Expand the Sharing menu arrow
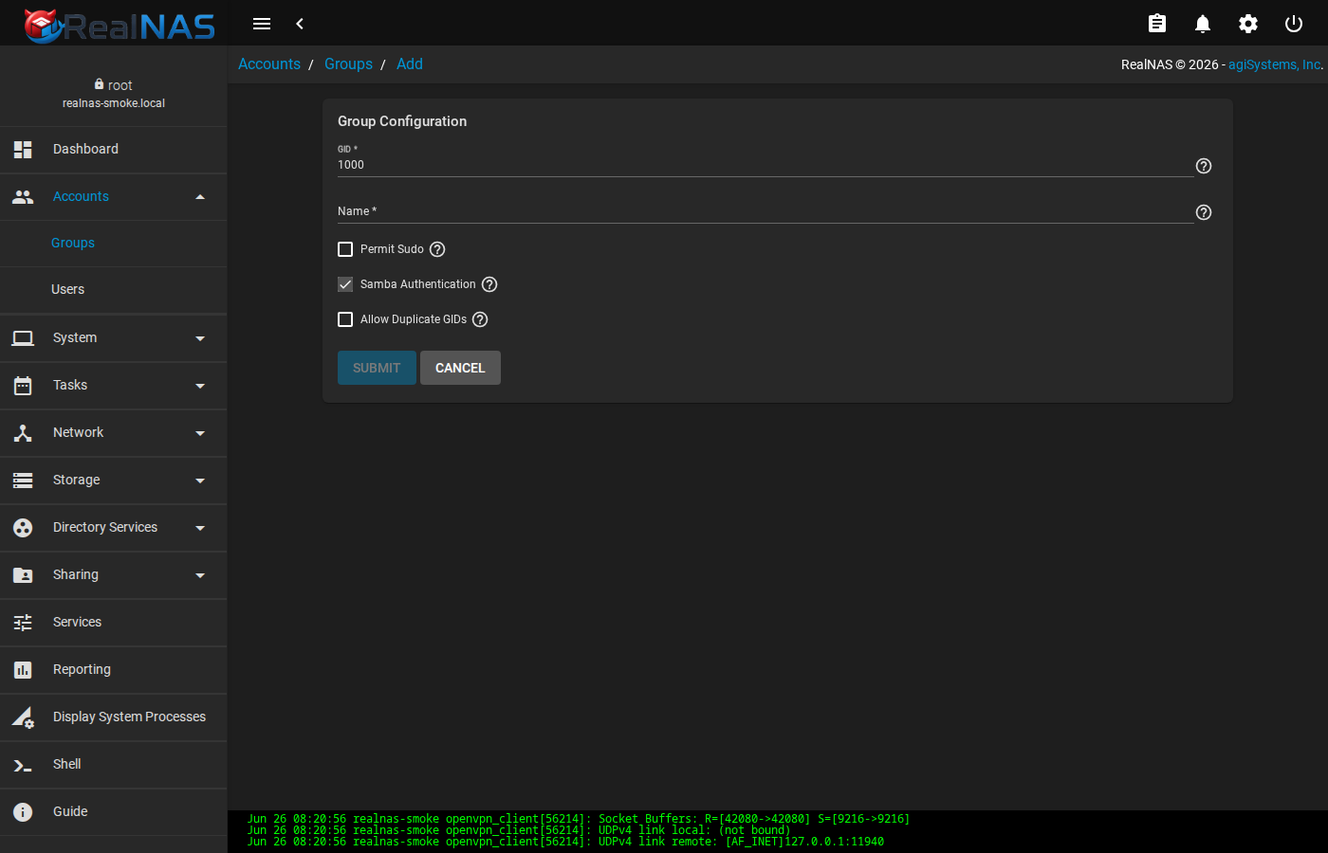The height and width of the screenshot is (853, 1328). 200,575
